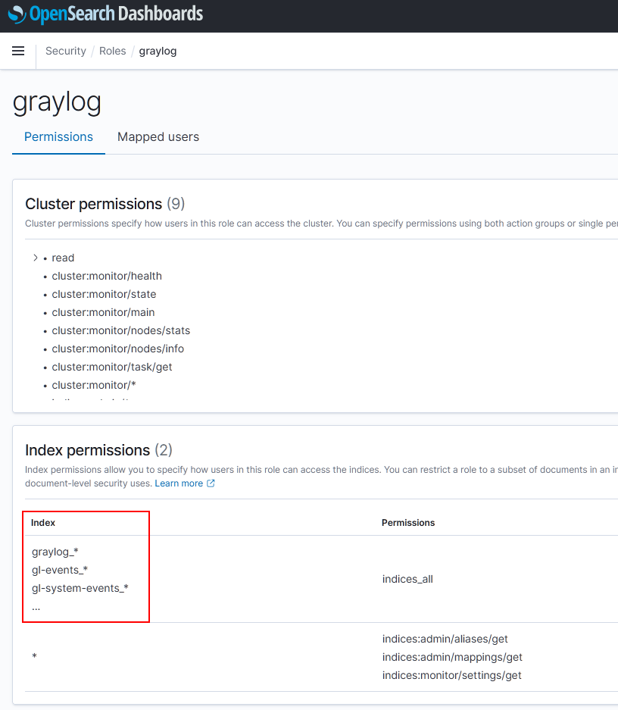The height and width of the screenshot is (710, 618).
Task: Select the cluster:monitor/task/get permission
Action: [112, 367]
